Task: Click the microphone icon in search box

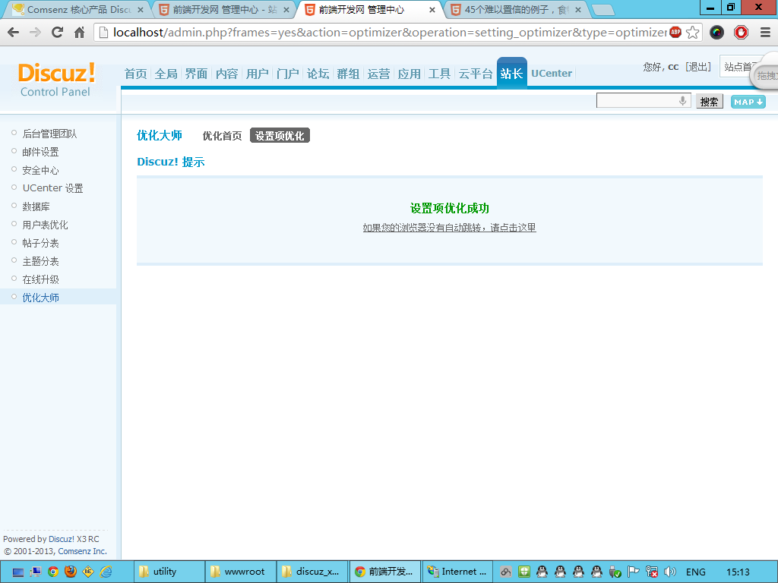Action: point(683,101)
